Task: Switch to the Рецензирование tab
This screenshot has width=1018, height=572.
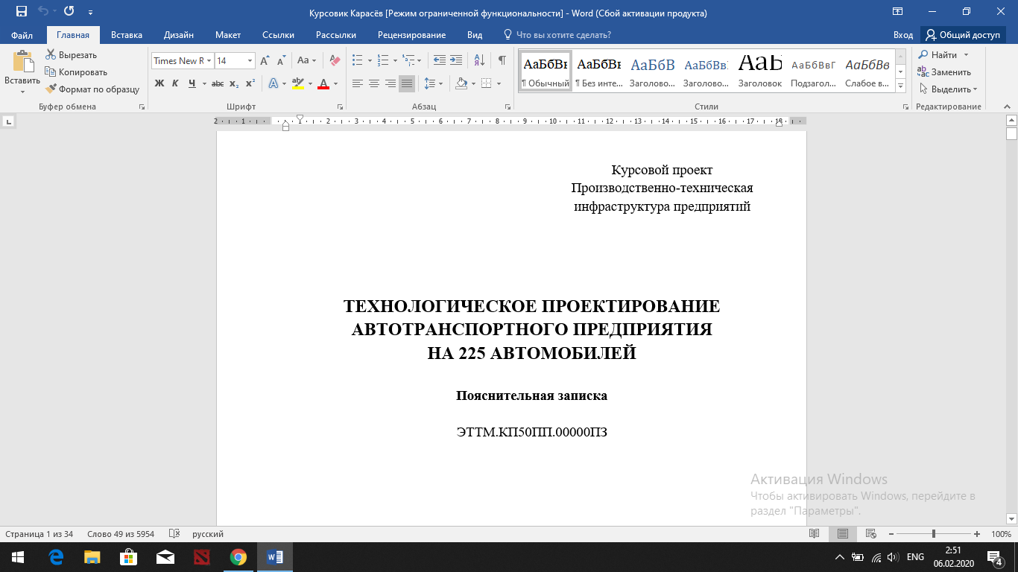Action: pyautogui.click(x=411, y=35)
